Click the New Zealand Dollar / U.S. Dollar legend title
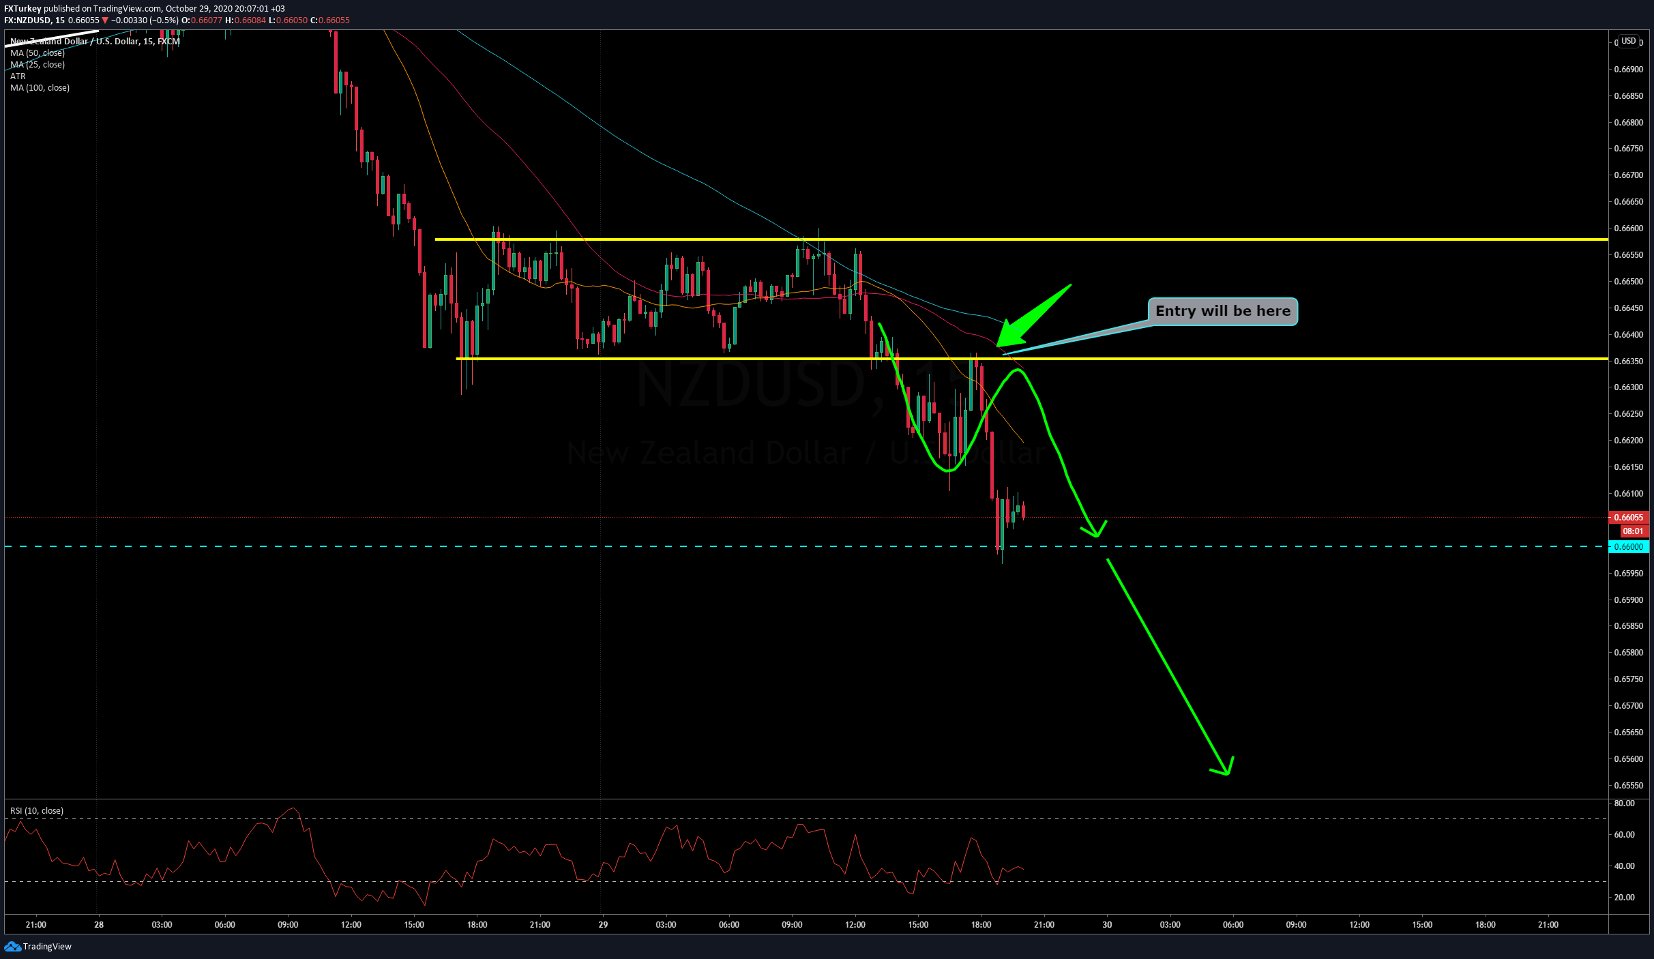The width and height of the screenshot is (1654, 959). point(95,42)
